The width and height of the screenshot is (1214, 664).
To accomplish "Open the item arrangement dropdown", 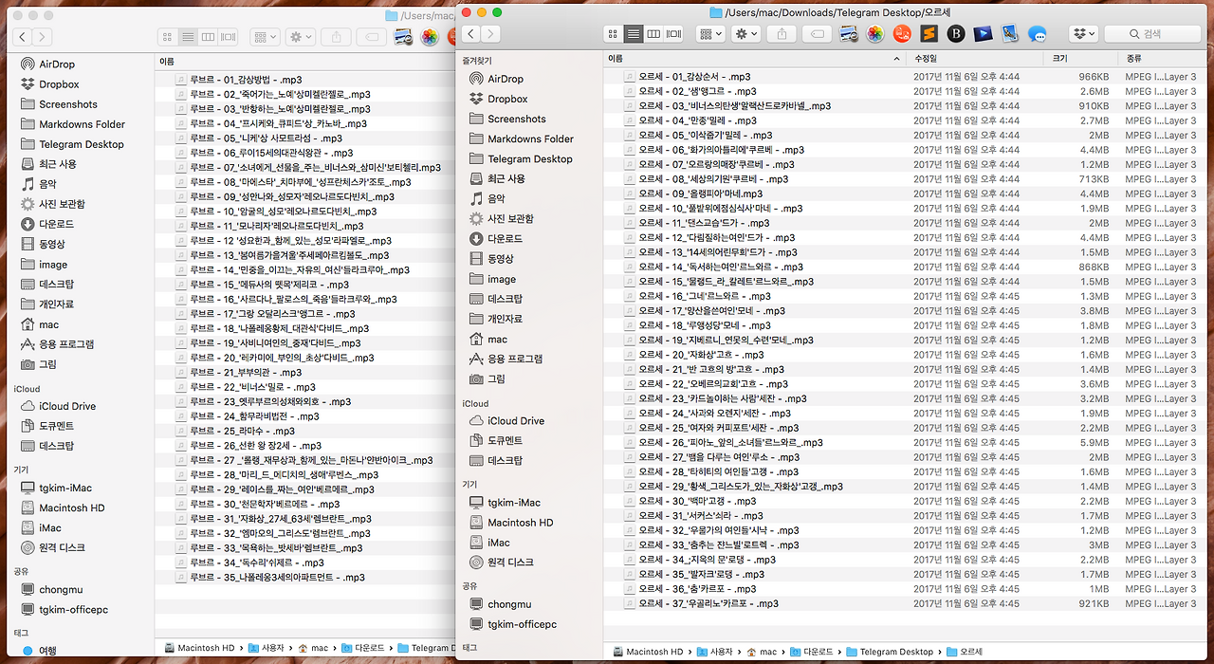I will [x=710, y=33].
